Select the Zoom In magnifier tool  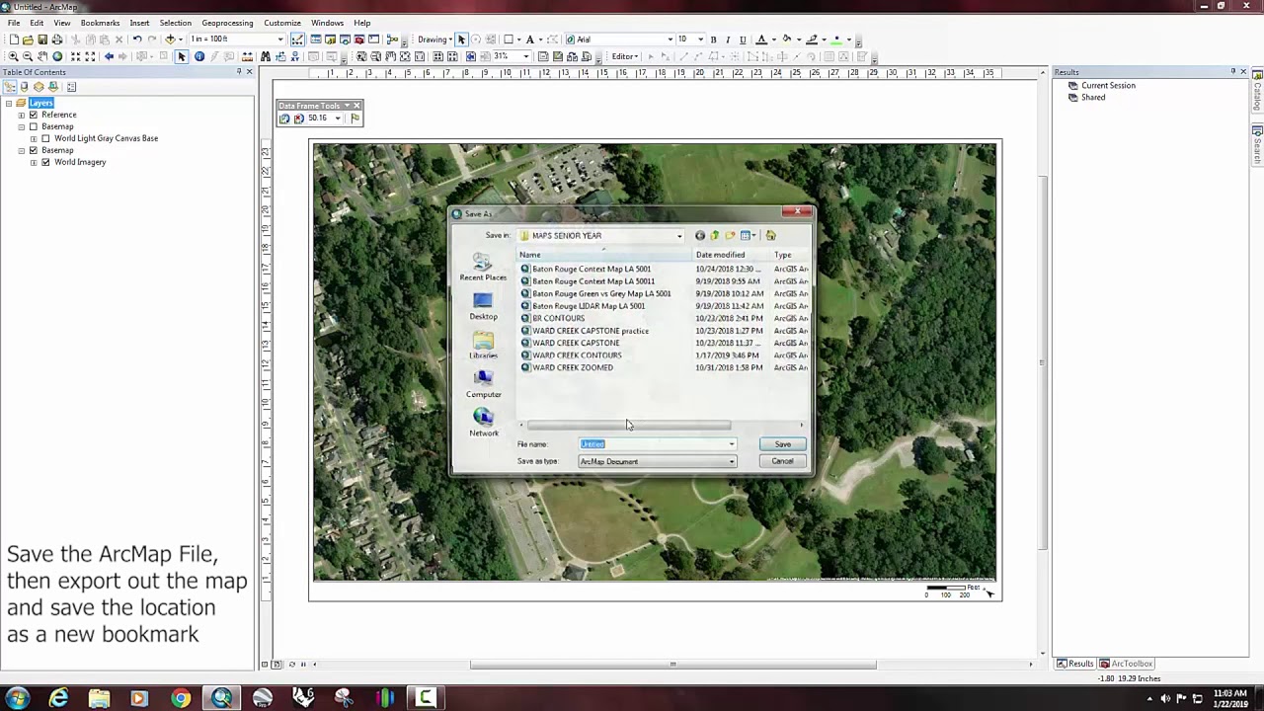point(13,56)
